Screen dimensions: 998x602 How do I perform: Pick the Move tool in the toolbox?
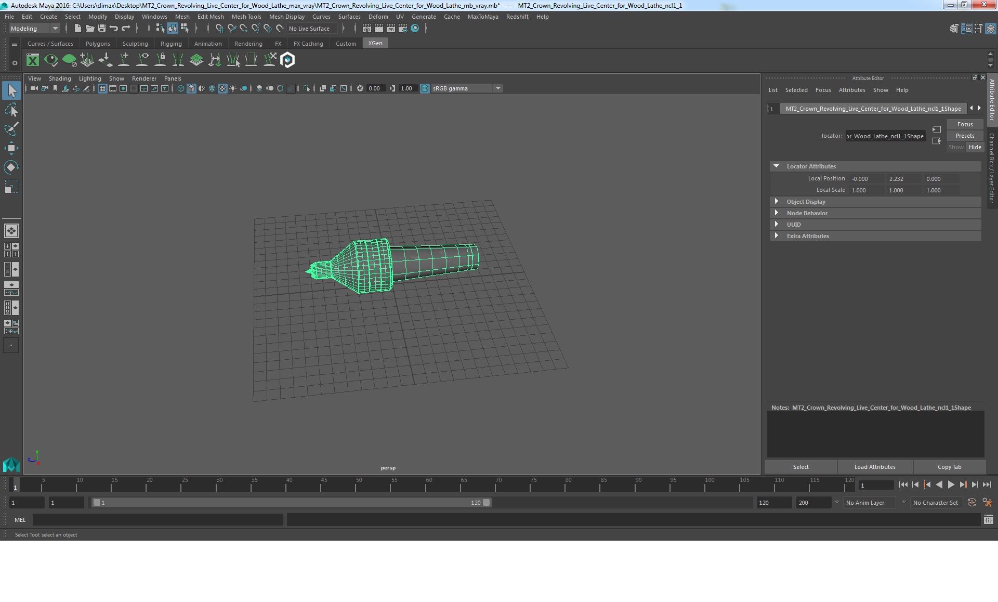(11, 148)
